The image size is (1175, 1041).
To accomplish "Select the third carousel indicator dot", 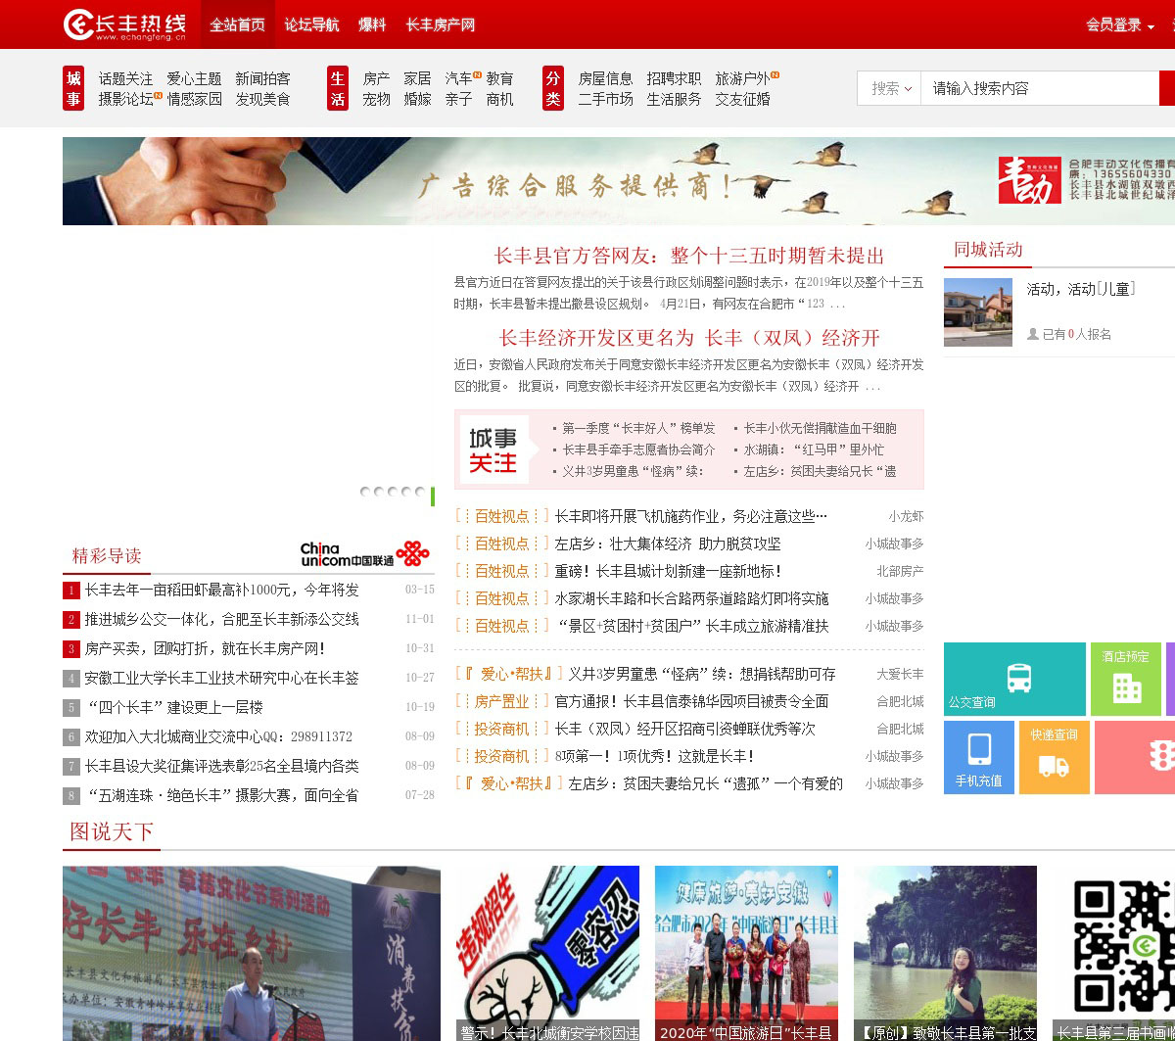I will (393, 492).
